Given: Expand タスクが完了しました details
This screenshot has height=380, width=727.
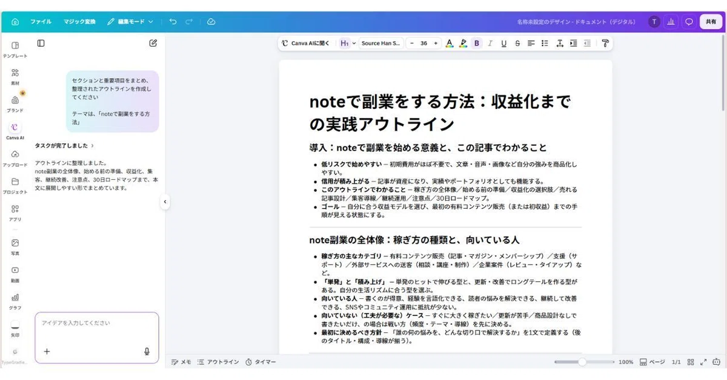Looking at the screenshot, I should click(64, 146).
